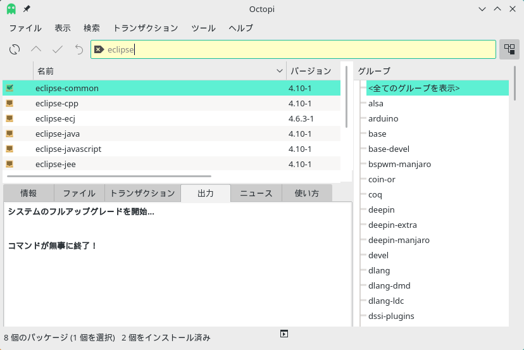
Task: Open the 検索 menu
Action: pyautogui.click(x=92, y=28)
